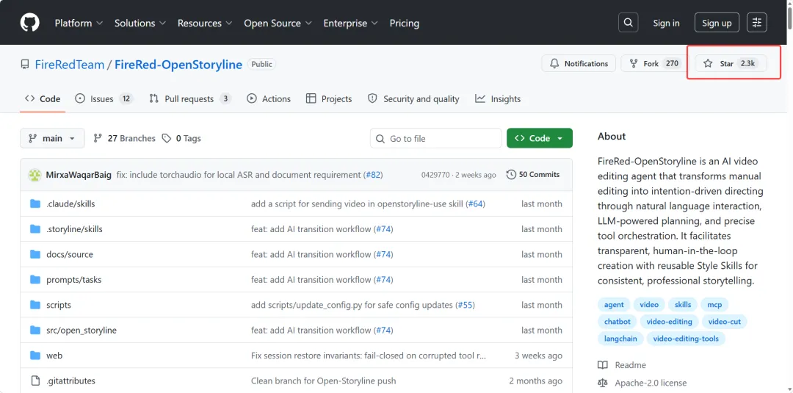Click the GitHub Octocat logo
Image resolution: width=793 pixels, height=393 pixels.
click(x=29, y=23)
